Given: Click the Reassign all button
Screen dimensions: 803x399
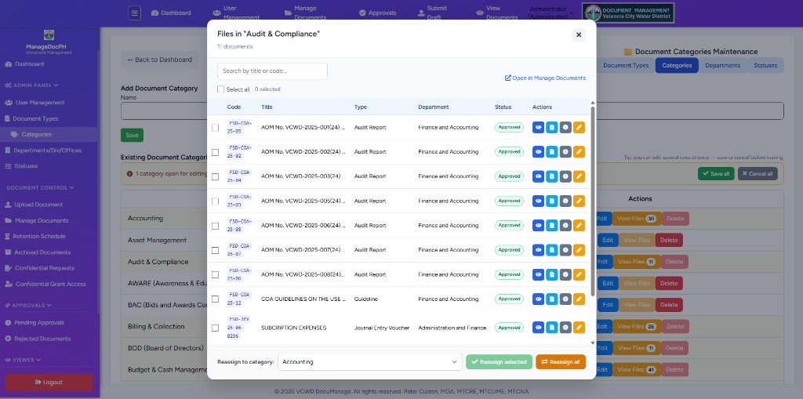Looking at the screenshot, I should point(561,362).
